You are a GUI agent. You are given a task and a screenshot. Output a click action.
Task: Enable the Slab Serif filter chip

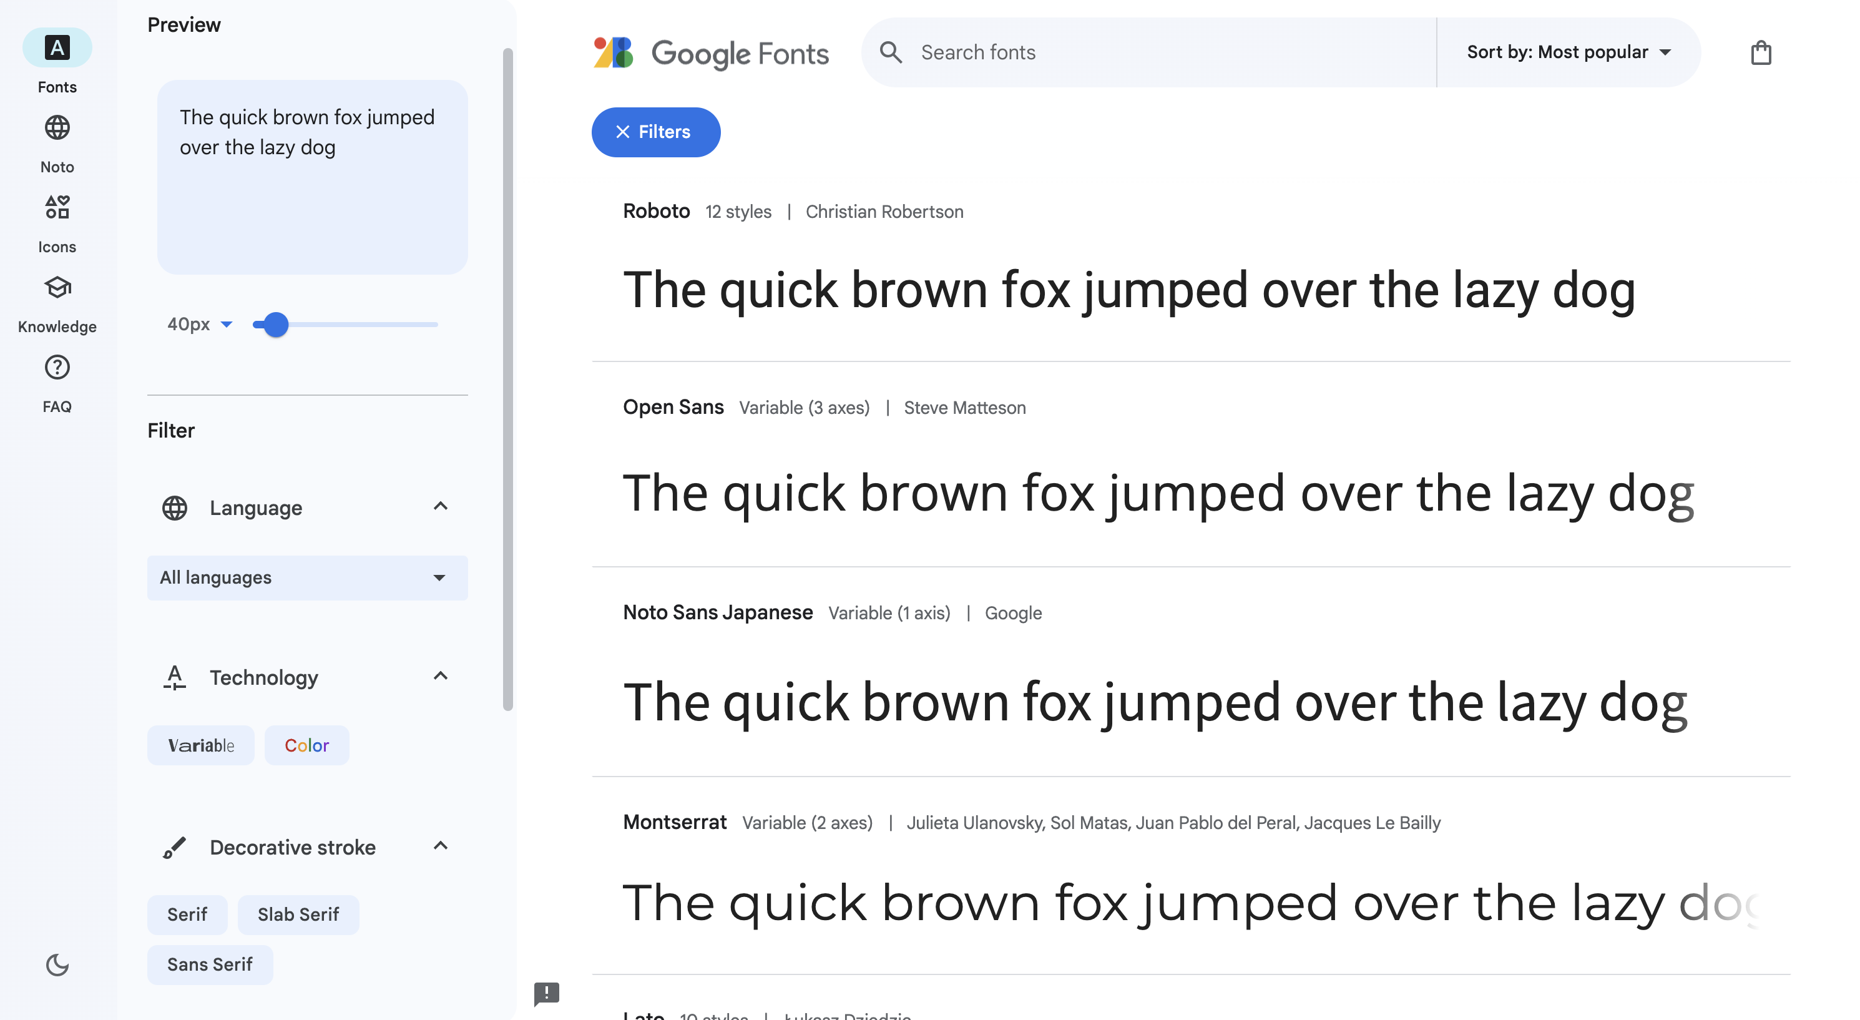298,915
